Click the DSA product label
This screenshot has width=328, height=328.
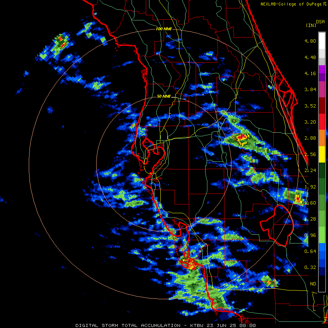[320, 22]
